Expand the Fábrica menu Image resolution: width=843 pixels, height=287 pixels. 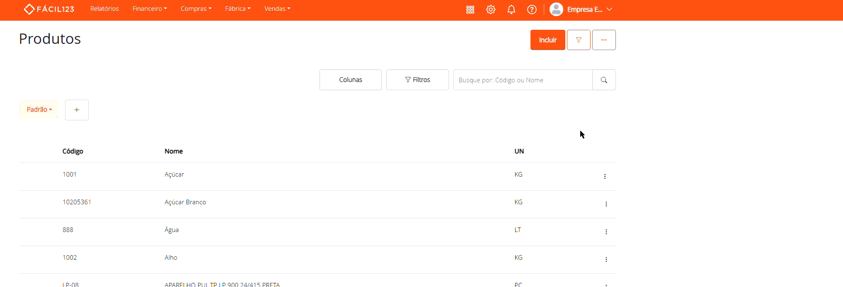pos(238,9)
